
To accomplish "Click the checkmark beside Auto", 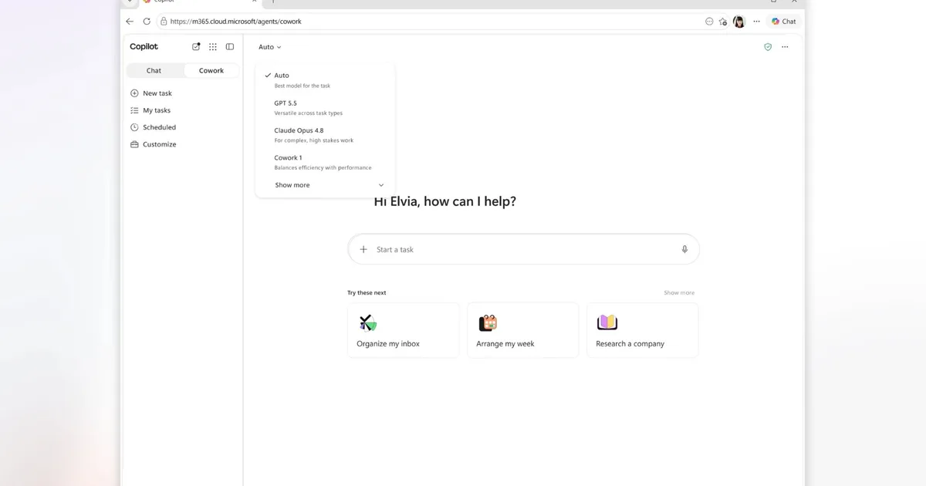I will click(268, 76).
